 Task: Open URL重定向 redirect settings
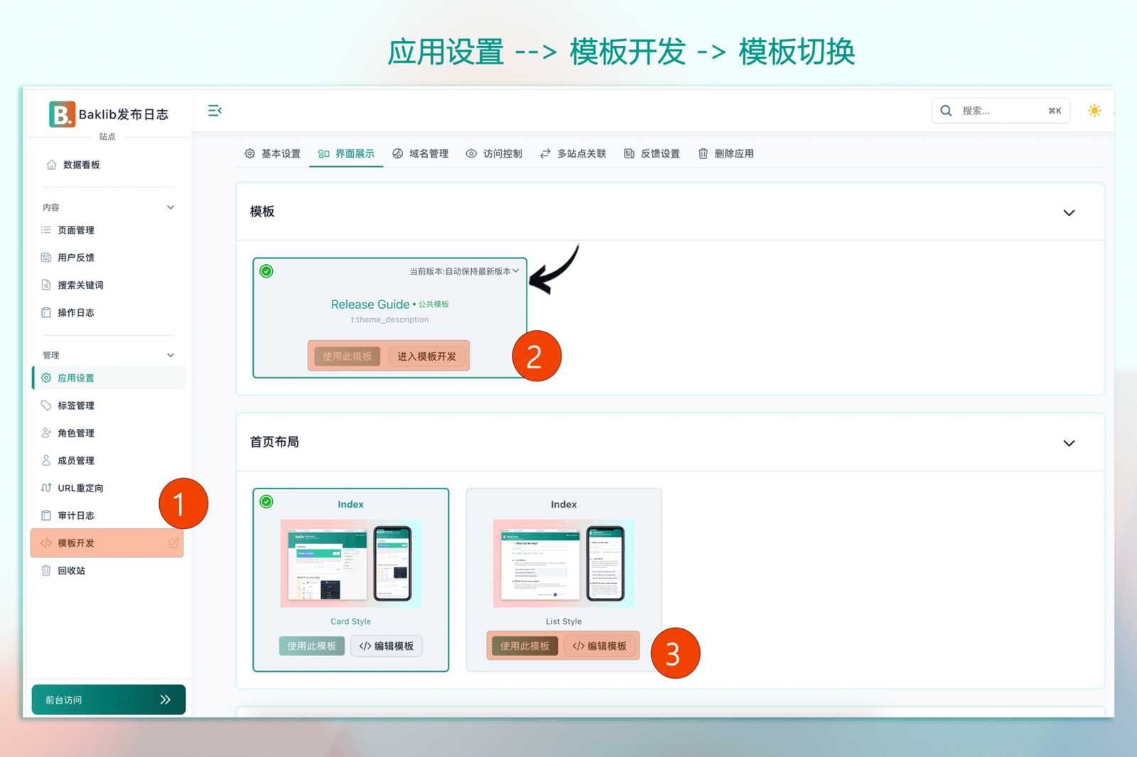pos(80,488)
